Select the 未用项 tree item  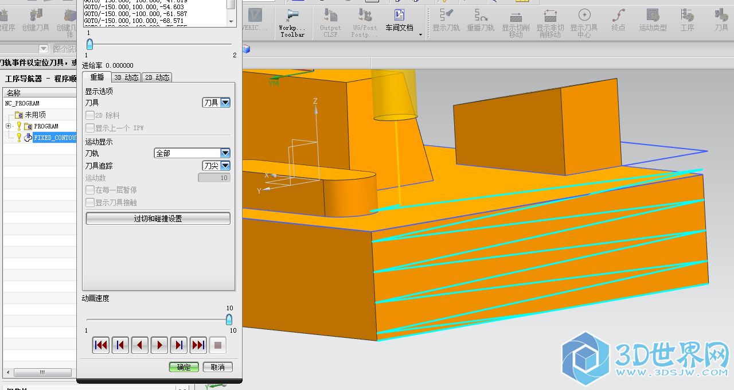35,115
